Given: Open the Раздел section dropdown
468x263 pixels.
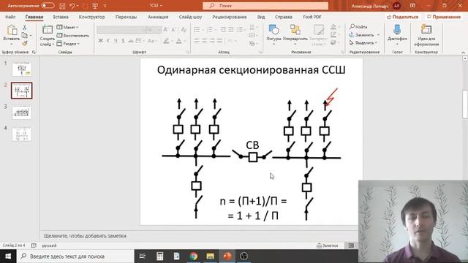Looking at the screenshot, I should point(68,44).
